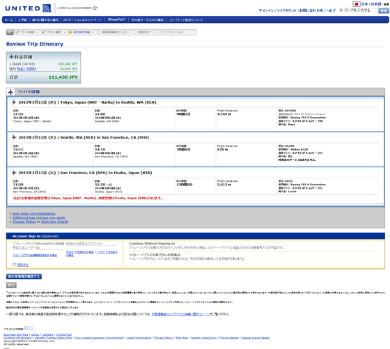Open Travel Agents footer link
This screenshot has height=349, width=390.
click(x=229, y=338)
